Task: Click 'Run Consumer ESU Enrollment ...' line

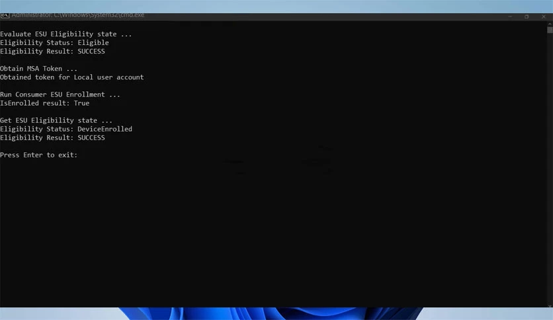Action: pos(60,95)
